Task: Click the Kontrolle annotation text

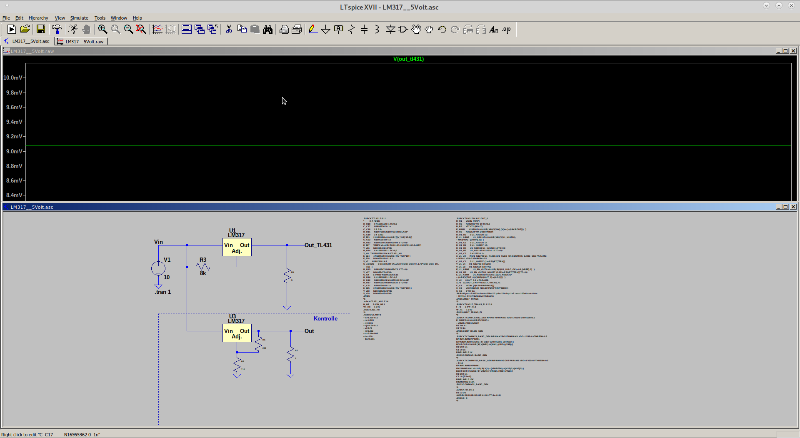Action: (x=325, y=318)
